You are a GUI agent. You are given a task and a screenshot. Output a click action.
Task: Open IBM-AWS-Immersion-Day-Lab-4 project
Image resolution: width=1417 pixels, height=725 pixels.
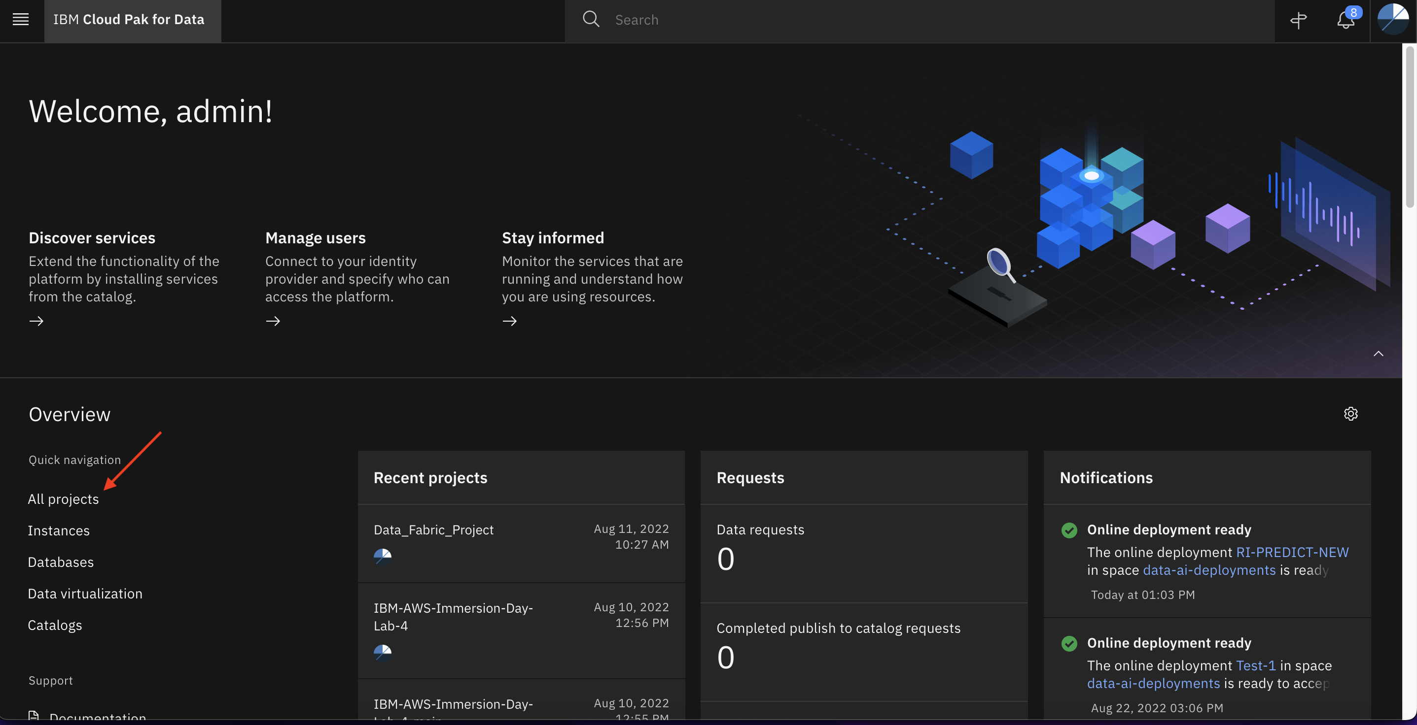(x=453, y=617)
